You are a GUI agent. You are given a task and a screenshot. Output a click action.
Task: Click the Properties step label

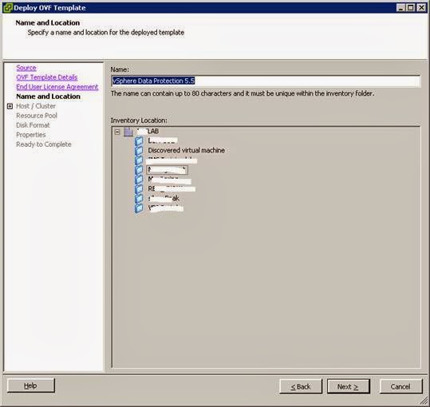click(31, 135)
